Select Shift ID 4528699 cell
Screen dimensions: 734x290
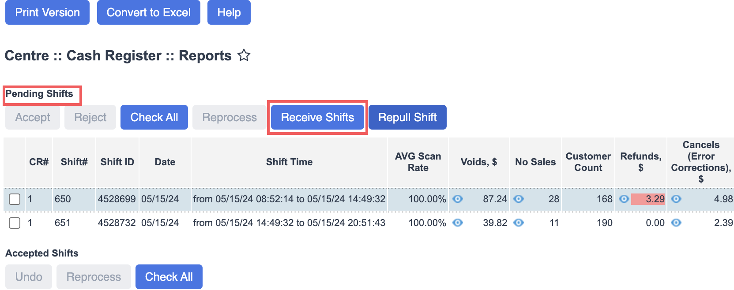(x=117, y=199)
